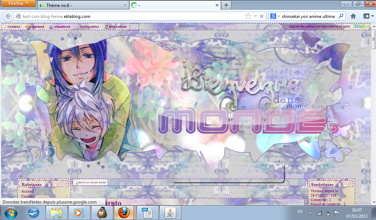Open the Mon compte menu
376x220 pixels.
[x=116, y=27]
